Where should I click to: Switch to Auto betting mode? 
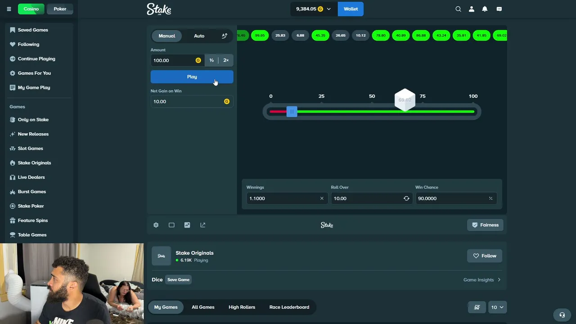point(199,36)
